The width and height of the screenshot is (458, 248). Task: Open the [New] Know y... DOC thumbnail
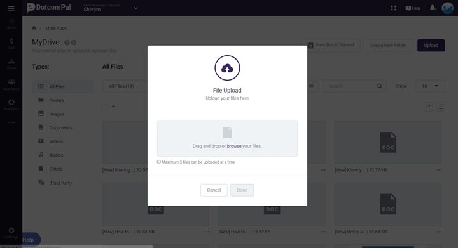point(388,142)
